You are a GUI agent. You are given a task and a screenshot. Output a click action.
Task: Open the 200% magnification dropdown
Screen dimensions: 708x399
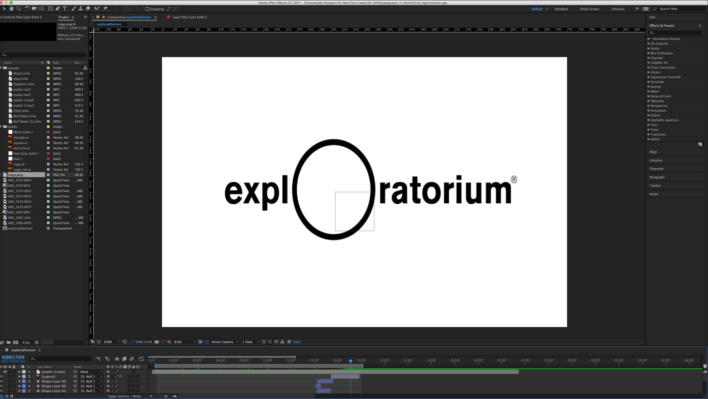(x=112, y=342)
